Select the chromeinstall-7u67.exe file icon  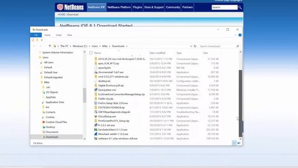coord(96,72)
